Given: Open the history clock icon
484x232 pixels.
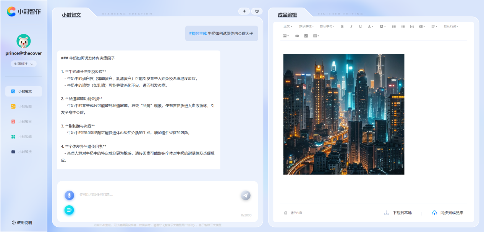Looking at the screenshot, I should click(x=257, y=11).
